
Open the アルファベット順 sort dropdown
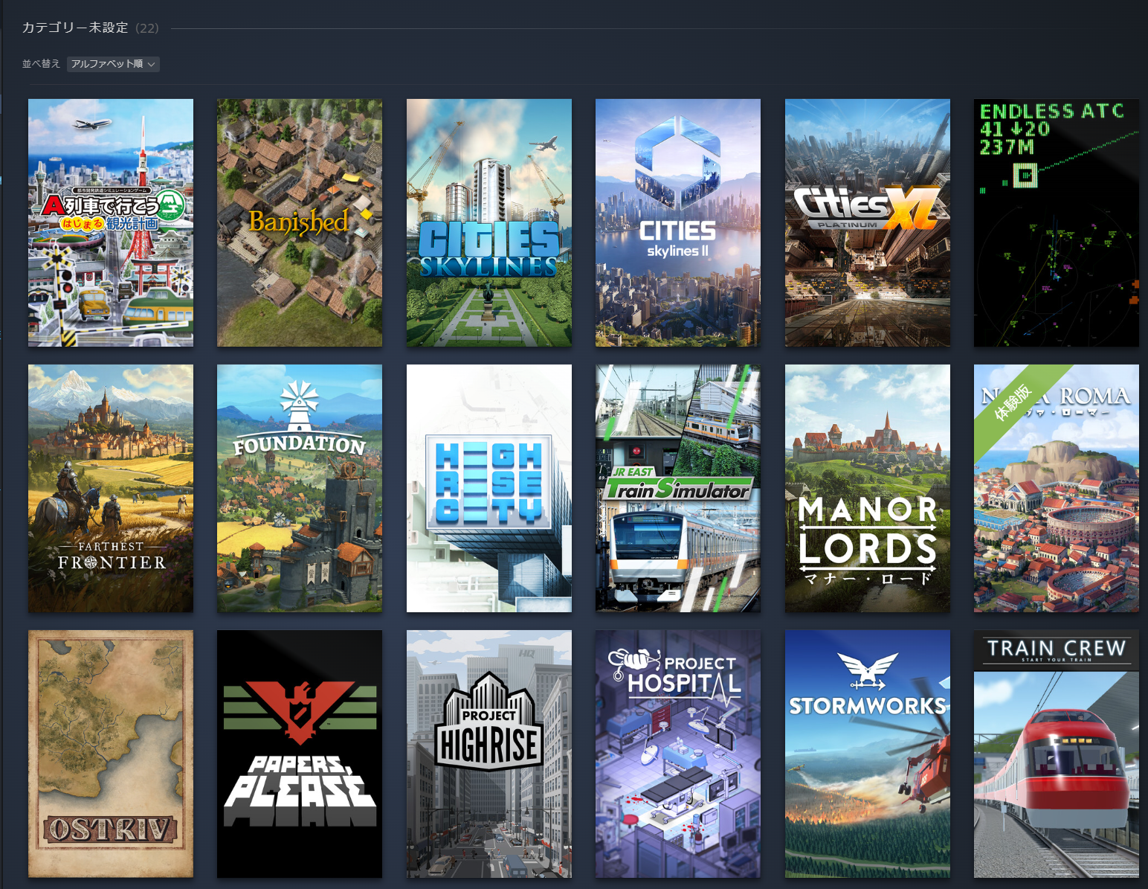(113, 64)
